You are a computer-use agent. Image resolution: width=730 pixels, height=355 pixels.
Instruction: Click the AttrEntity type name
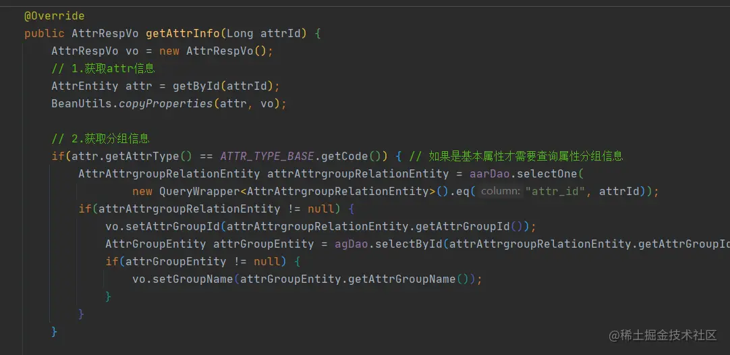tap(85, 86)
